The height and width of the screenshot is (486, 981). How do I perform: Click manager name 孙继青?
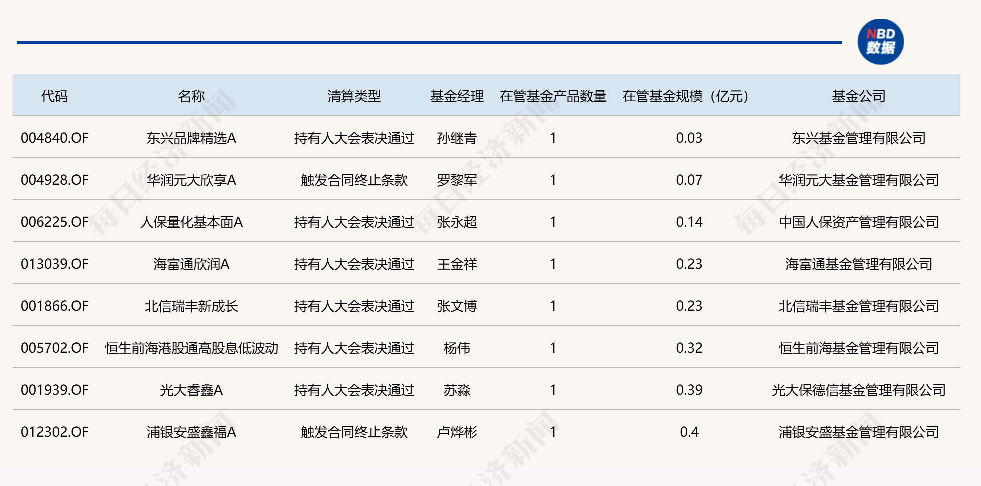click(457, 138)
